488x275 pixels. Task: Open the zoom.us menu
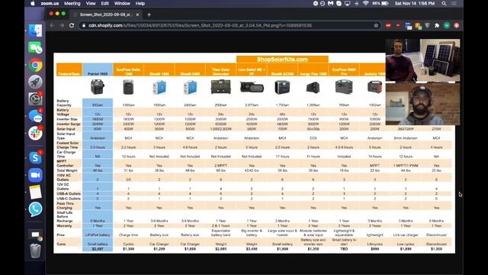[50, 3]
